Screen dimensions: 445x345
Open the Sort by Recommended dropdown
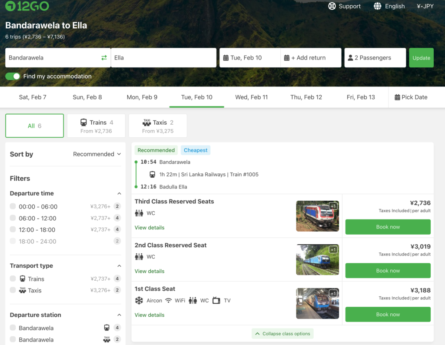coord(97,154)
